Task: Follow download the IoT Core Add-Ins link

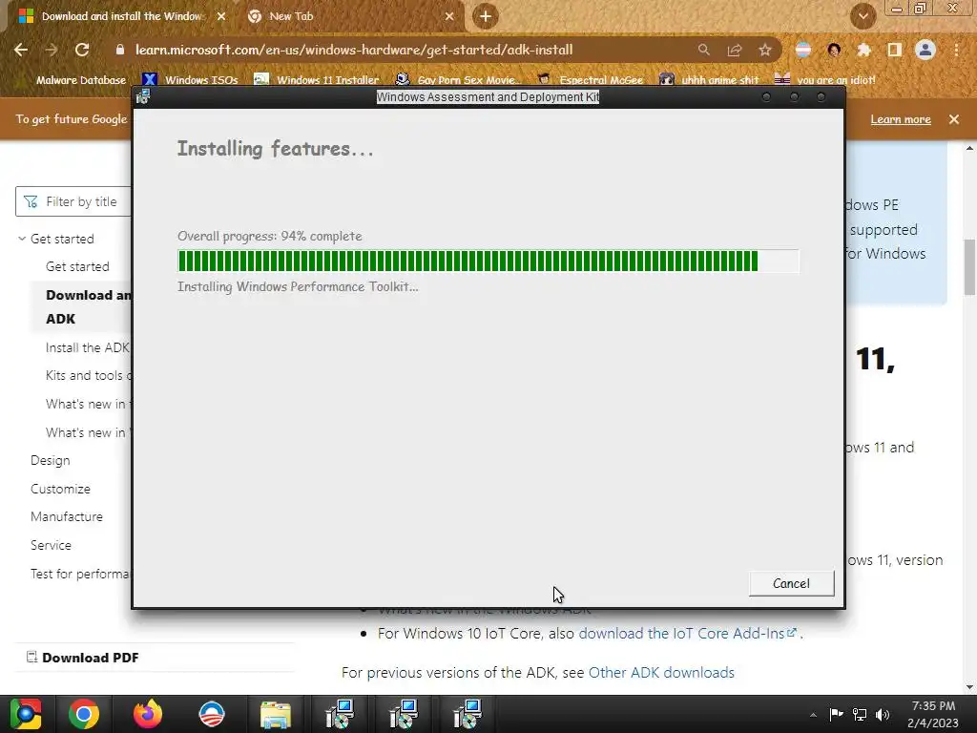Action: click(x=688, y=634)
